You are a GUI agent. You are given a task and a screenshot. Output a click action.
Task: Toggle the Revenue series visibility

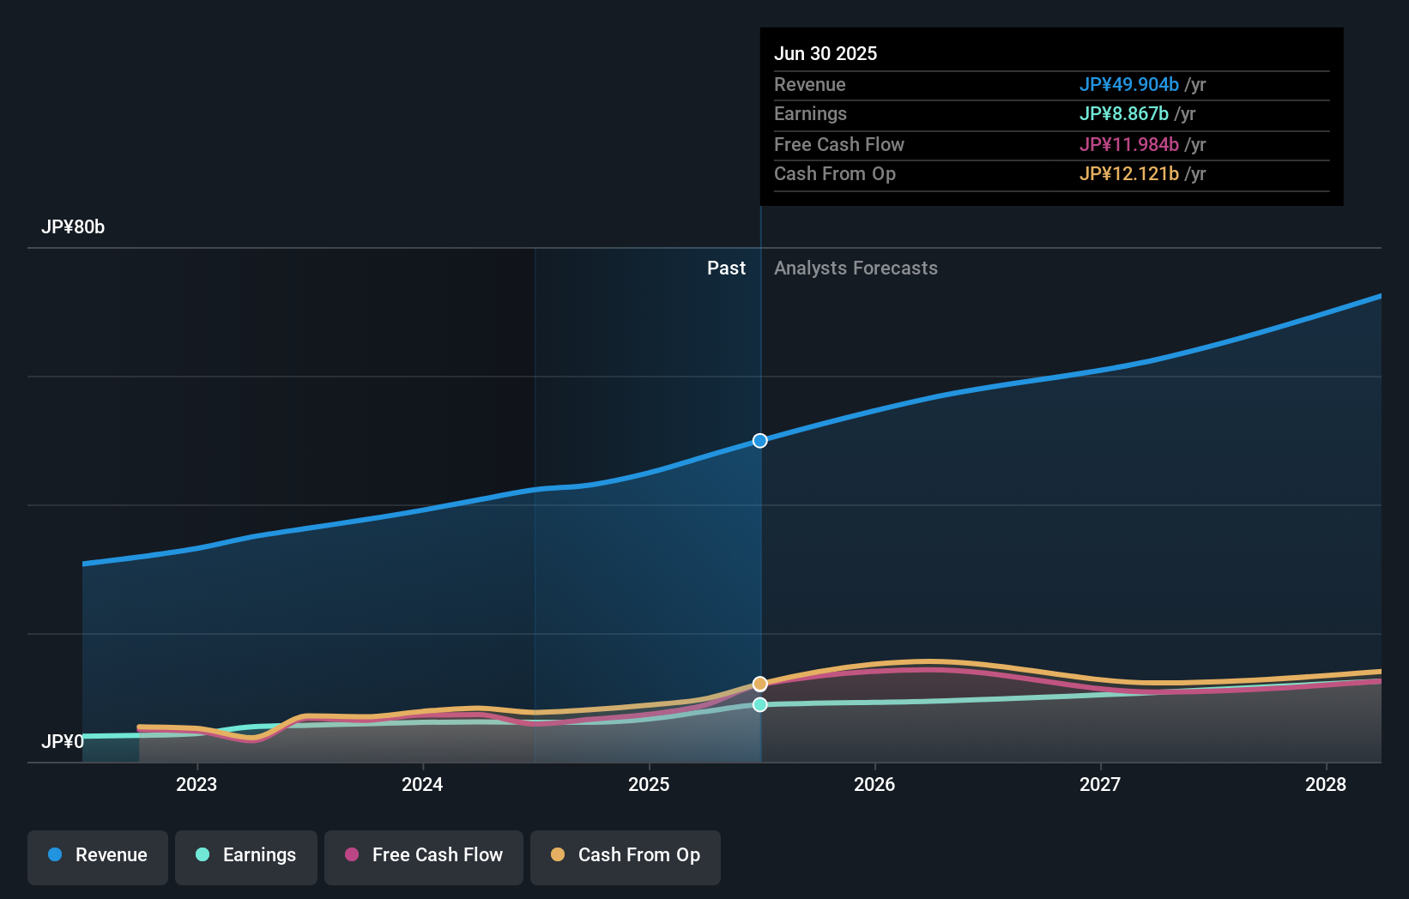97,856
